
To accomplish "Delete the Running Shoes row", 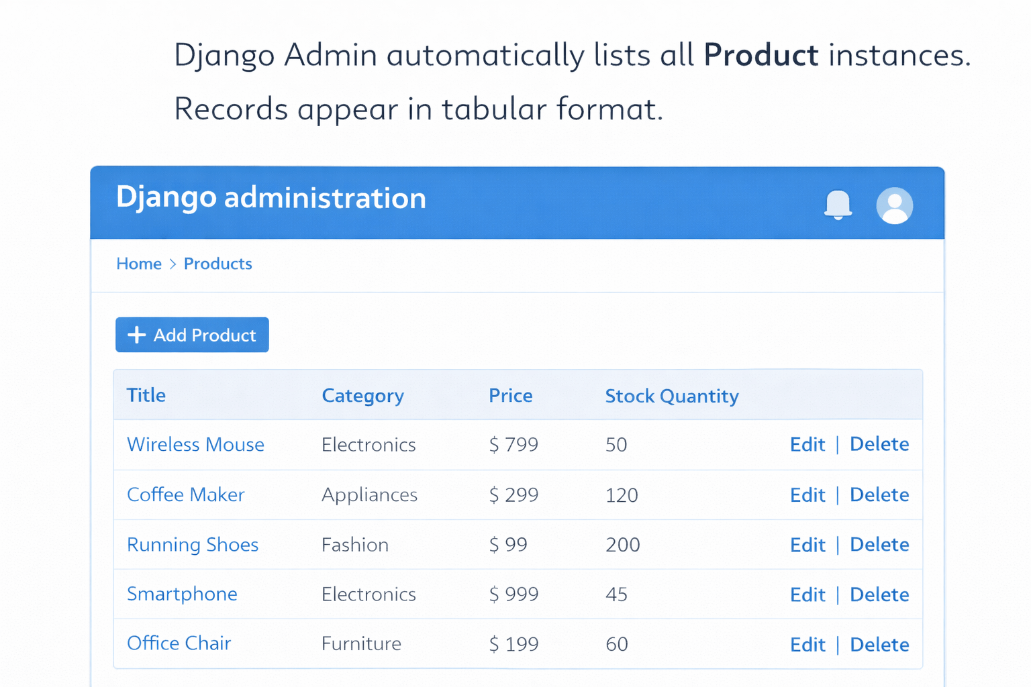I will coord(879,545).
